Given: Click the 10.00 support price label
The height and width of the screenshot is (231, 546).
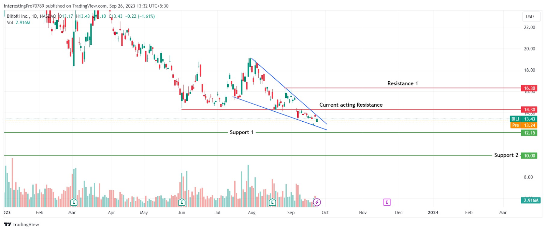Looking at the screenshot, I should click(529, 156).
